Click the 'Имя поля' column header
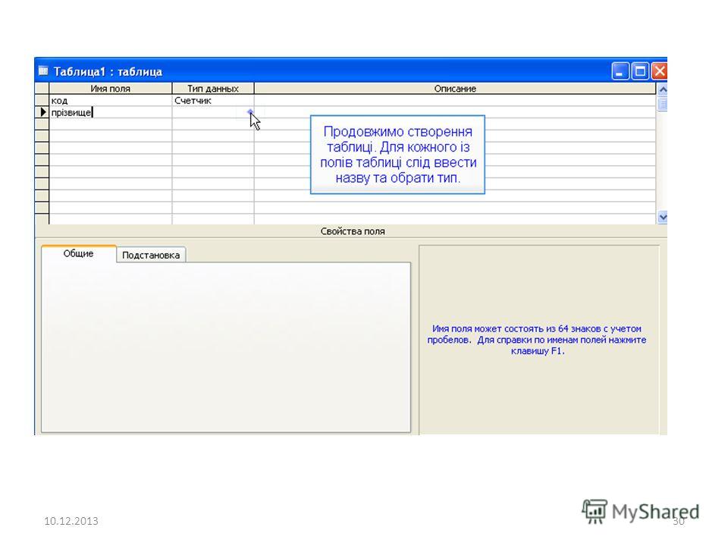 tap(111, 88)
